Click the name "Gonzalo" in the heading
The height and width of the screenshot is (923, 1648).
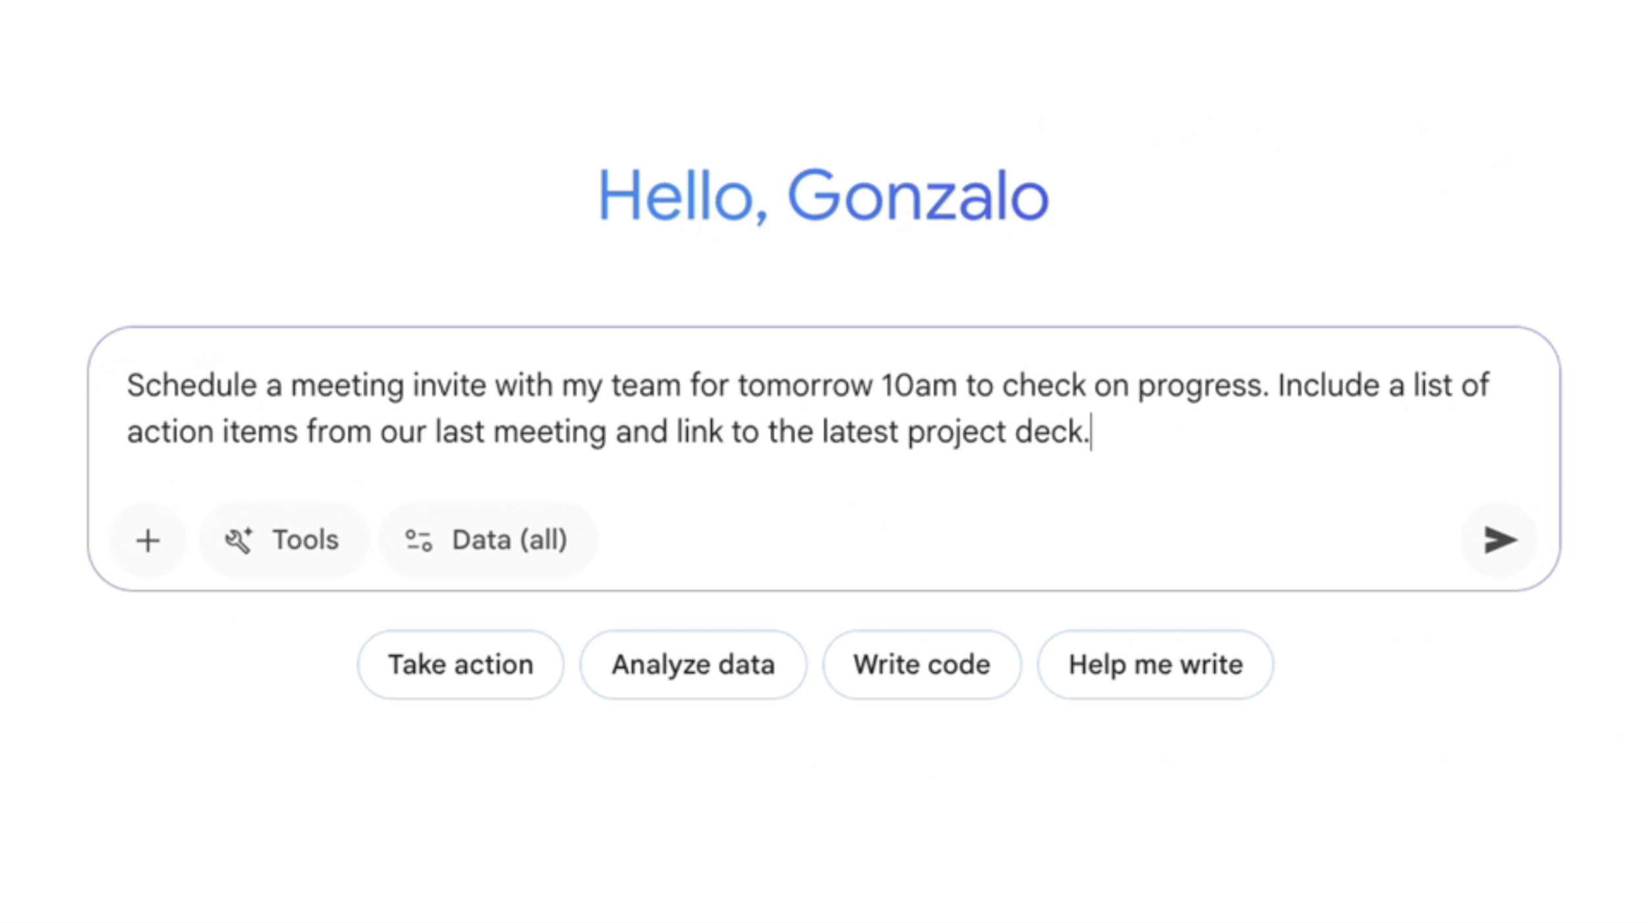[918, 196]
